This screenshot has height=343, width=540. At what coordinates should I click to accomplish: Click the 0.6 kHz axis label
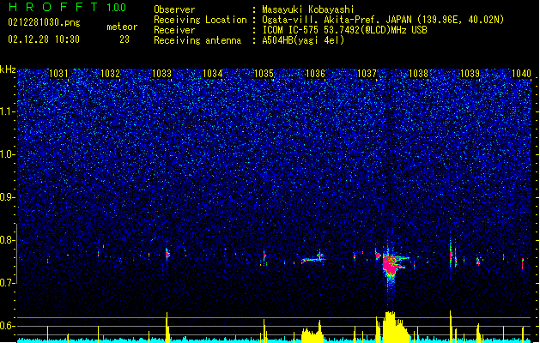point(8,326)
